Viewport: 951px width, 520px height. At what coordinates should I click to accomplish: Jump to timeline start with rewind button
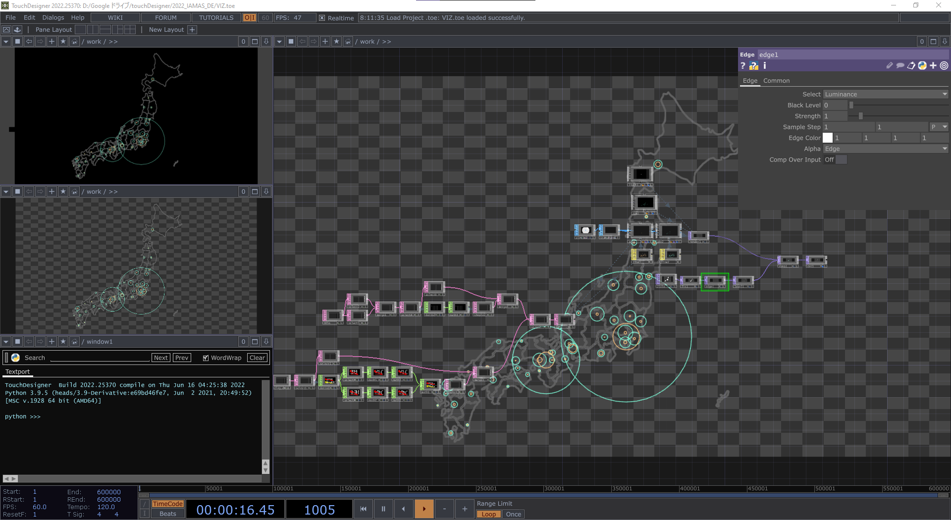(x=363, y=509)
